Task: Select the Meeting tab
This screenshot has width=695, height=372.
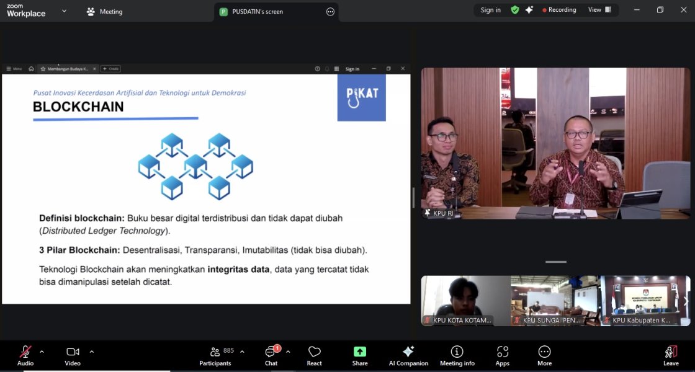Action: 105,12
